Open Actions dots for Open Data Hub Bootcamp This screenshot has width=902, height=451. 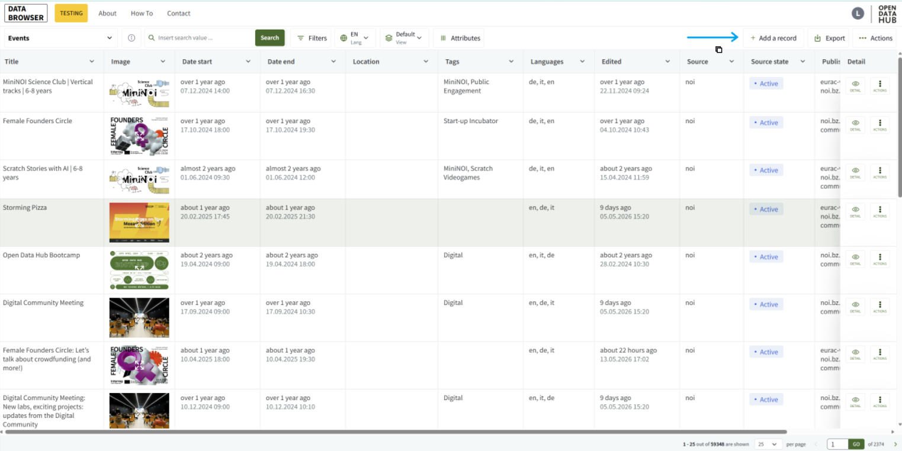[x=879, y=259]
